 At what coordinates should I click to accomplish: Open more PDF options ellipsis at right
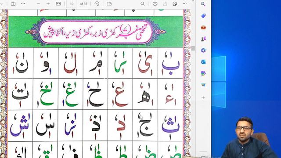tap(185, 4)
